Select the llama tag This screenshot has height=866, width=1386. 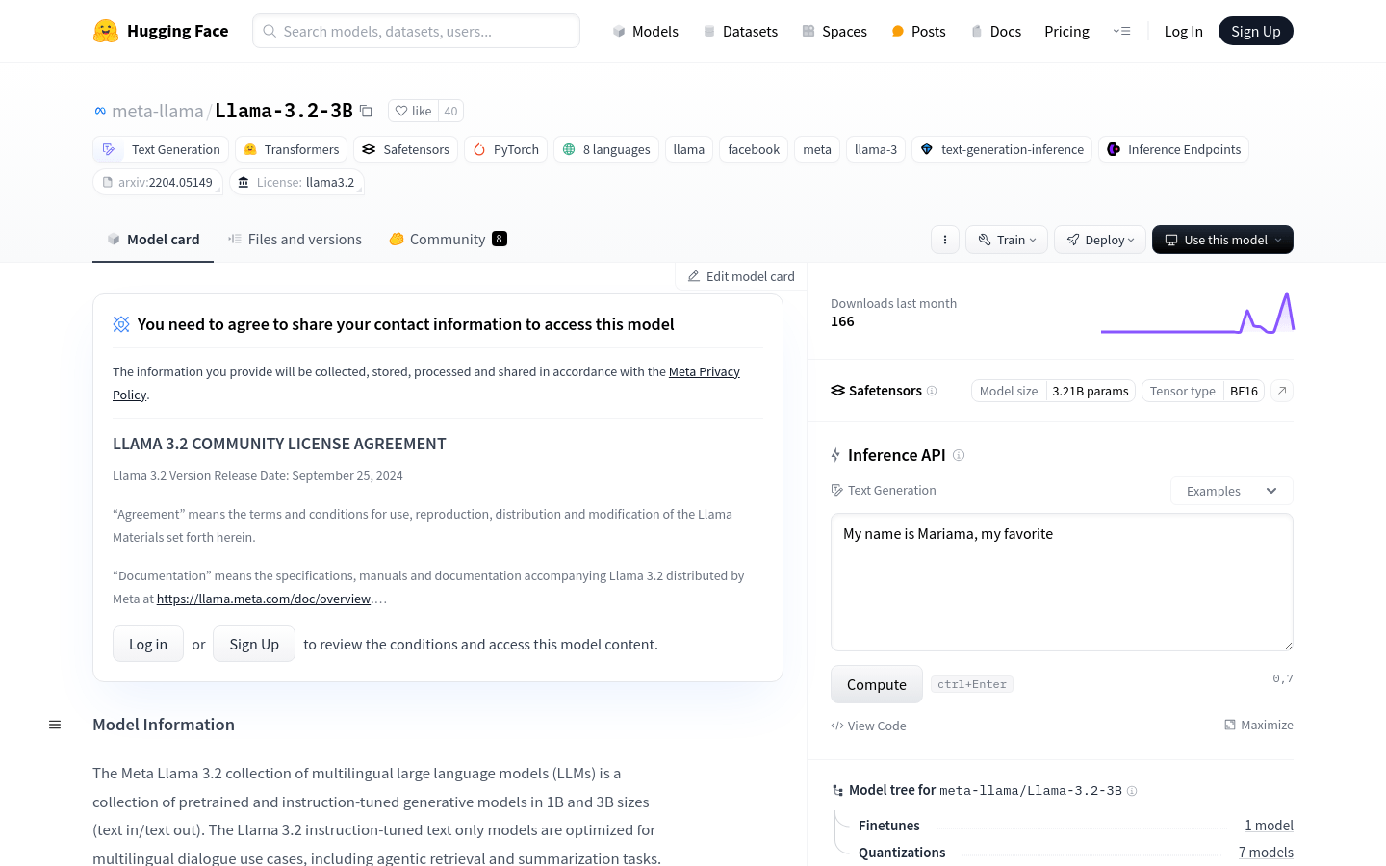click(689, 149)
